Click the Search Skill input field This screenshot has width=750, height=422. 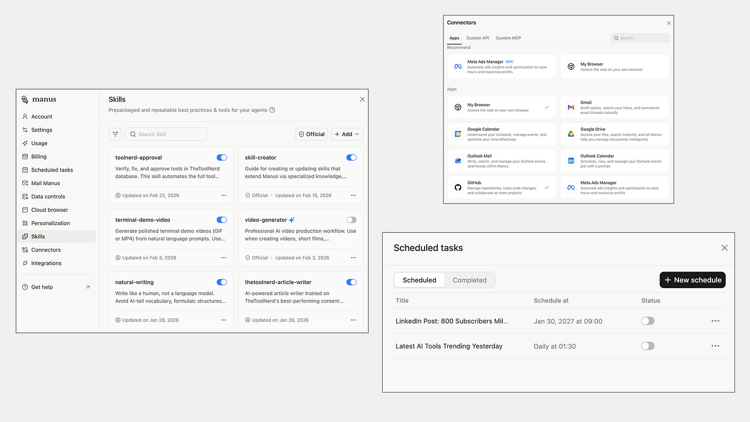tap(166, 134)
